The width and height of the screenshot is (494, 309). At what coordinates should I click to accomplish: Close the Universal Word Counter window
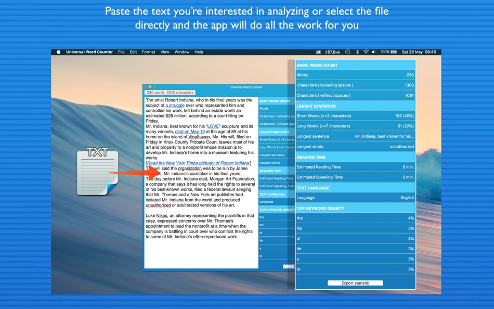pyautogui.click(x=146, y=87)
